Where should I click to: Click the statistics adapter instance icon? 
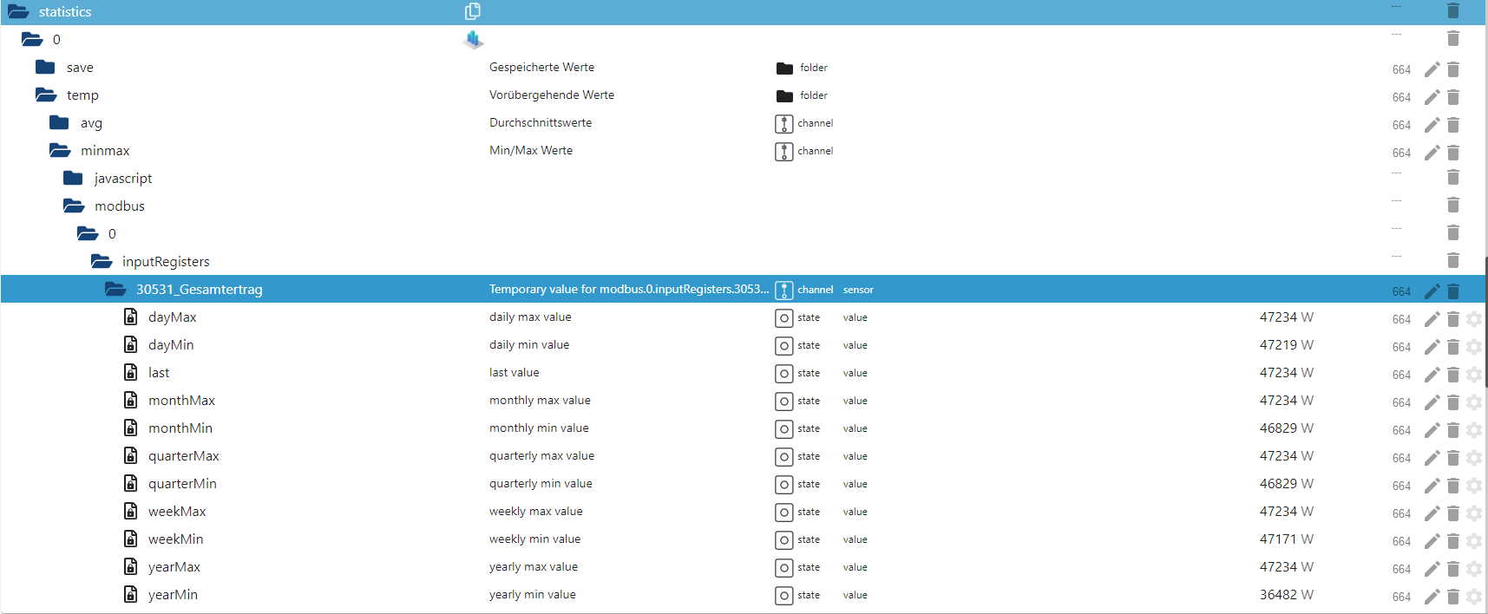474,39
